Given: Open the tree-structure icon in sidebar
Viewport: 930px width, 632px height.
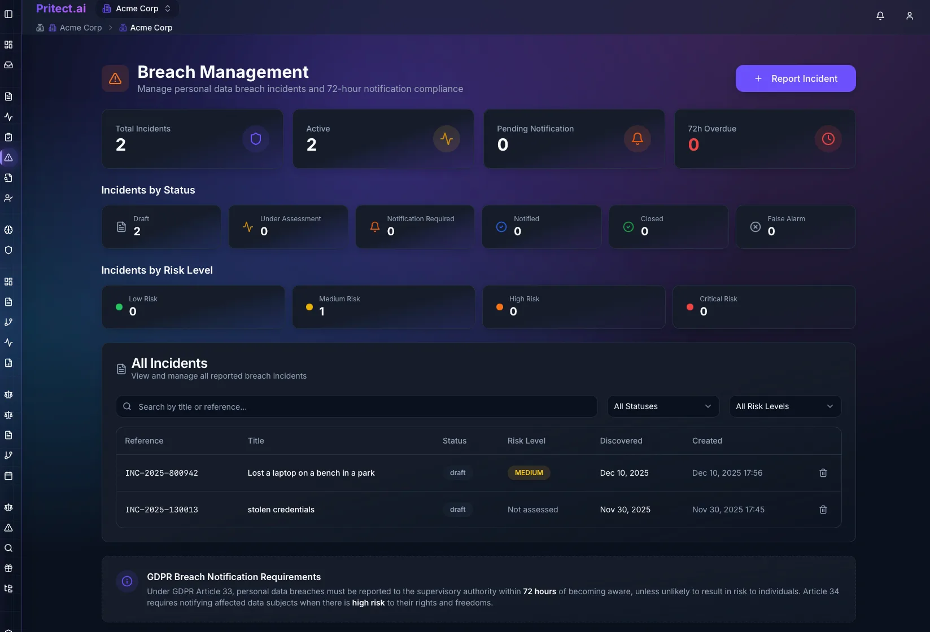Looking at the screenshot, I should [8, 589].
